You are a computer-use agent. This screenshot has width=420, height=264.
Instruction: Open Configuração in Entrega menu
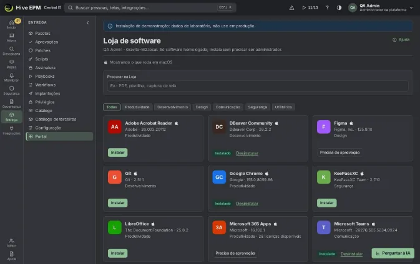59,128
